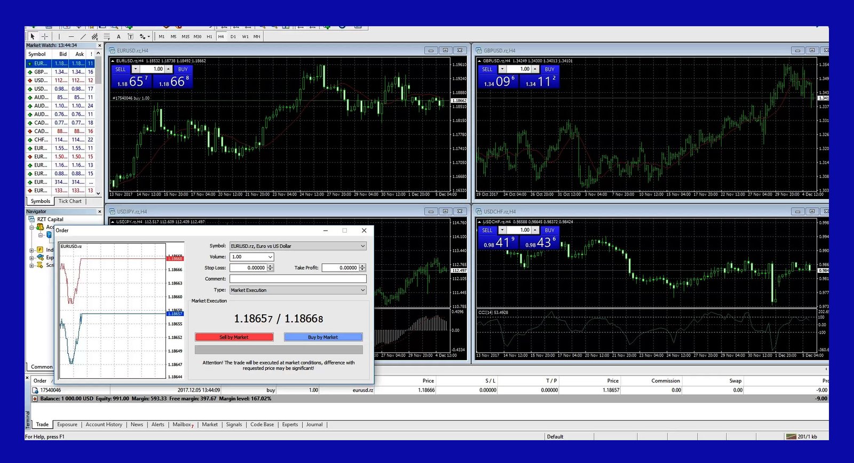Screen dimensions: 854x463
Task: Choose the trendline drawing tool
Action: (83, 37)
